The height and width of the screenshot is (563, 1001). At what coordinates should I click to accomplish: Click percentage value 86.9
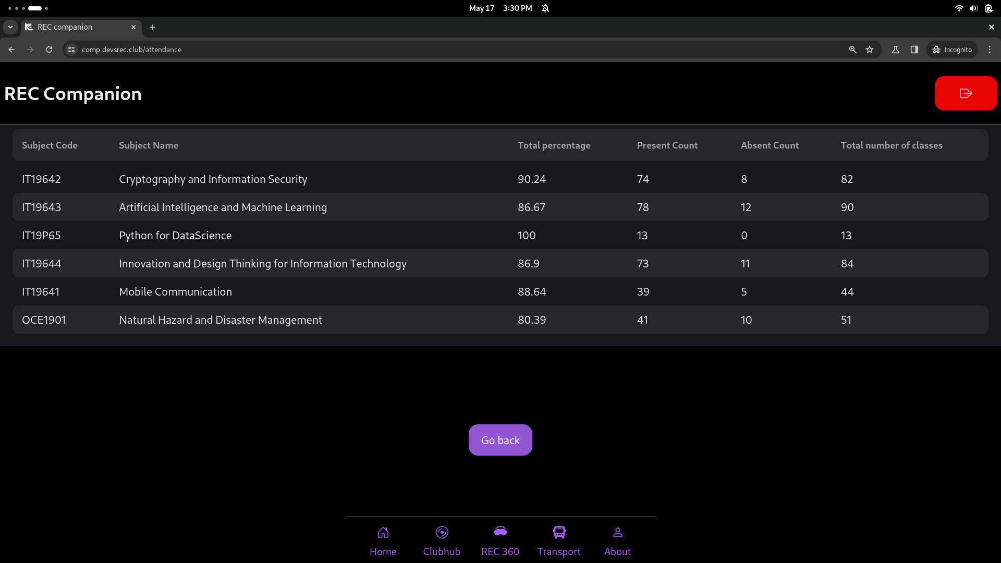(528, 264)
